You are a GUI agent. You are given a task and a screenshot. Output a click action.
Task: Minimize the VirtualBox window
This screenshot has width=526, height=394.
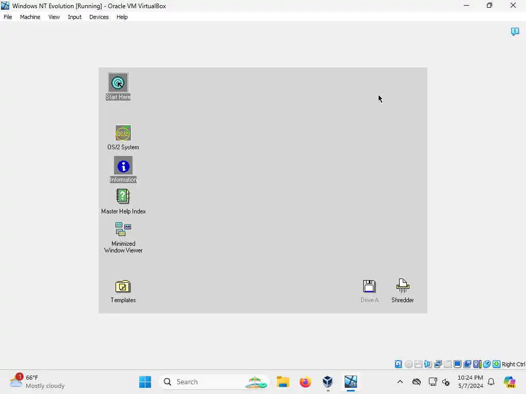coord(466,5)
